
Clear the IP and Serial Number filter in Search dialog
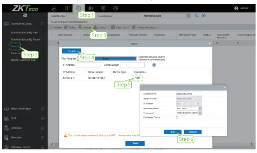pos(154,65)
